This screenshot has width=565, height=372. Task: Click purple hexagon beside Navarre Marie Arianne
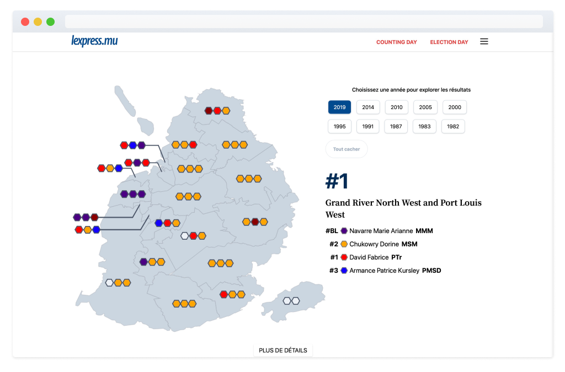[344, 231]
